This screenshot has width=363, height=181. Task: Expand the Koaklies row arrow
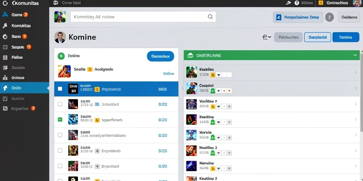(x=356, y=72)
